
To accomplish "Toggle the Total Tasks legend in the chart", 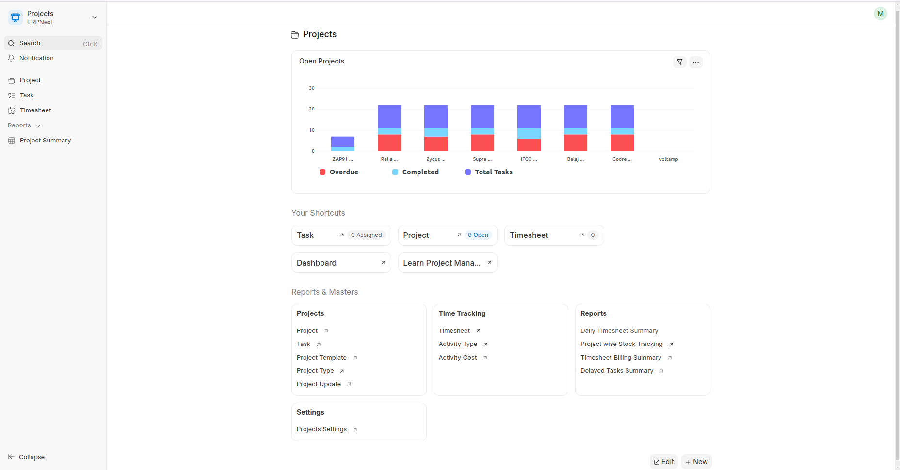I will [489, 172].
